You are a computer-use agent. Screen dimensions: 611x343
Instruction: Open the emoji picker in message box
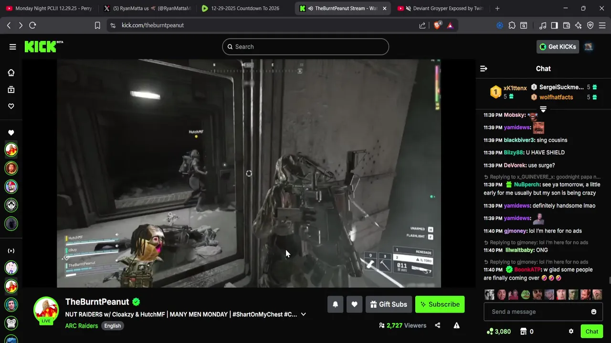[593, 312]
